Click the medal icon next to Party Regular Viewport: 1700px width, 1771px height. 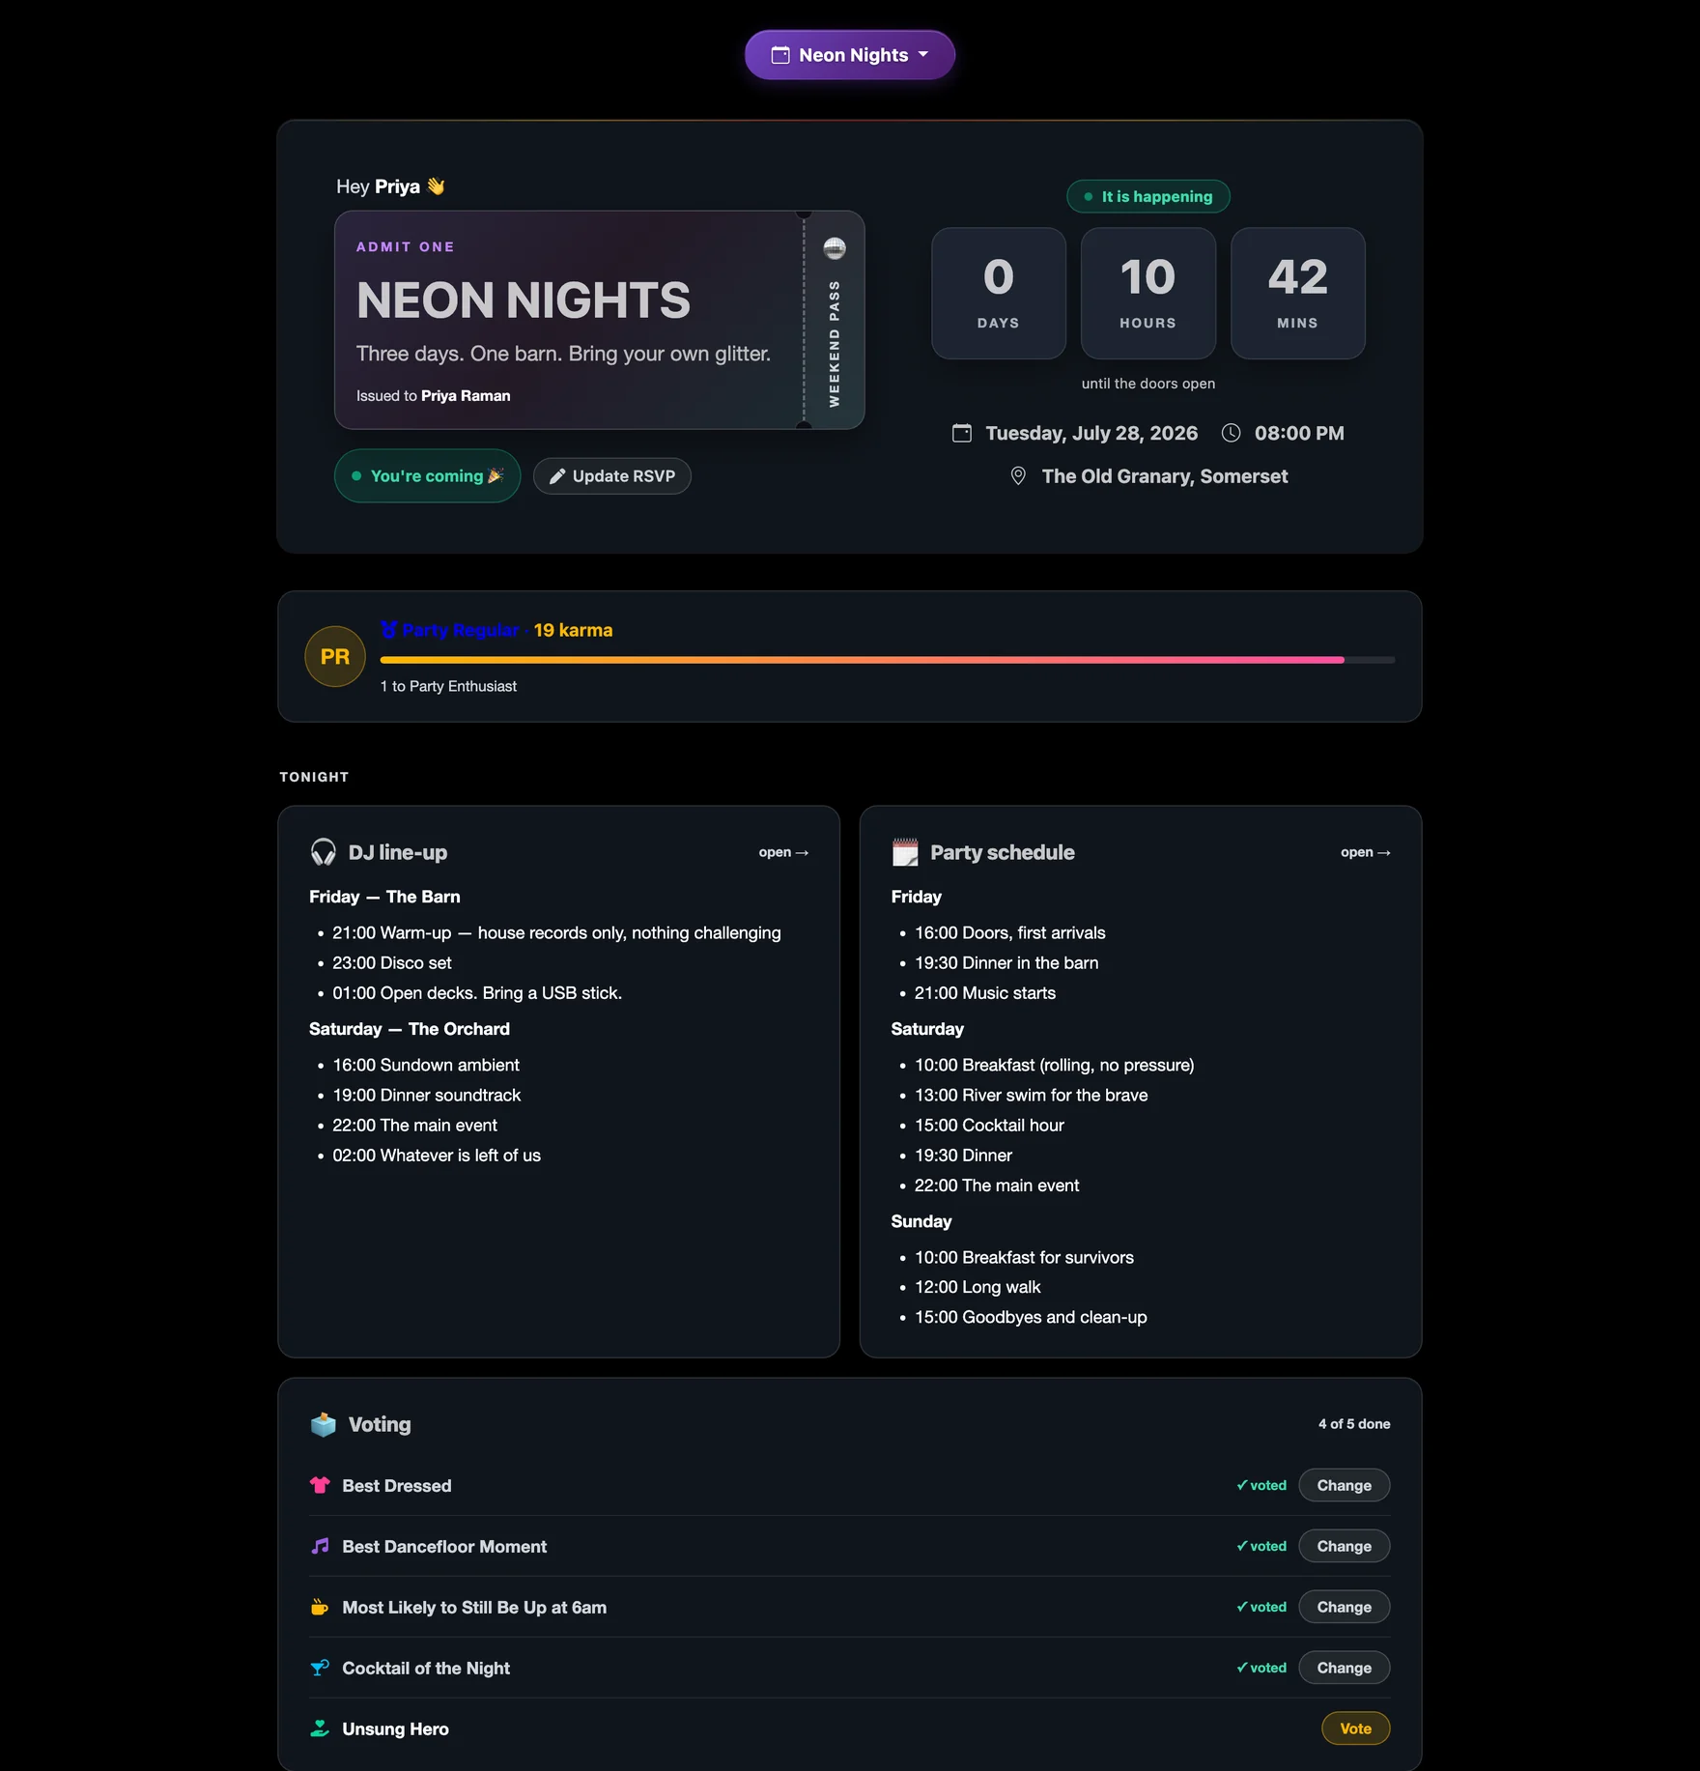pos(388,630)
